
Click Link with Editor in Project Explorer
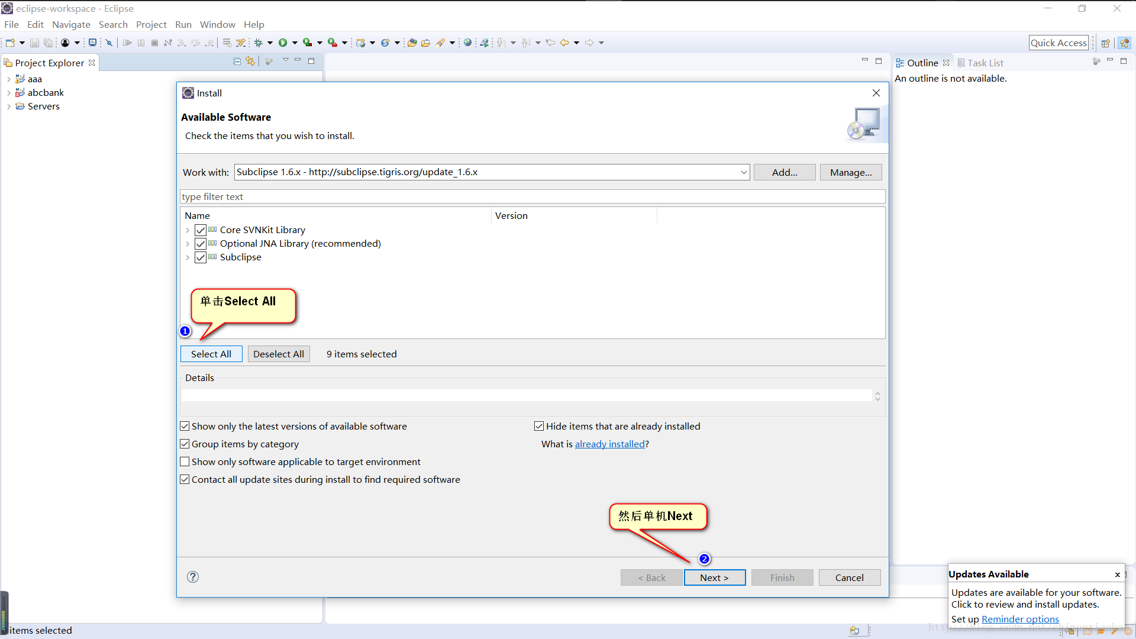pos(250,62)
